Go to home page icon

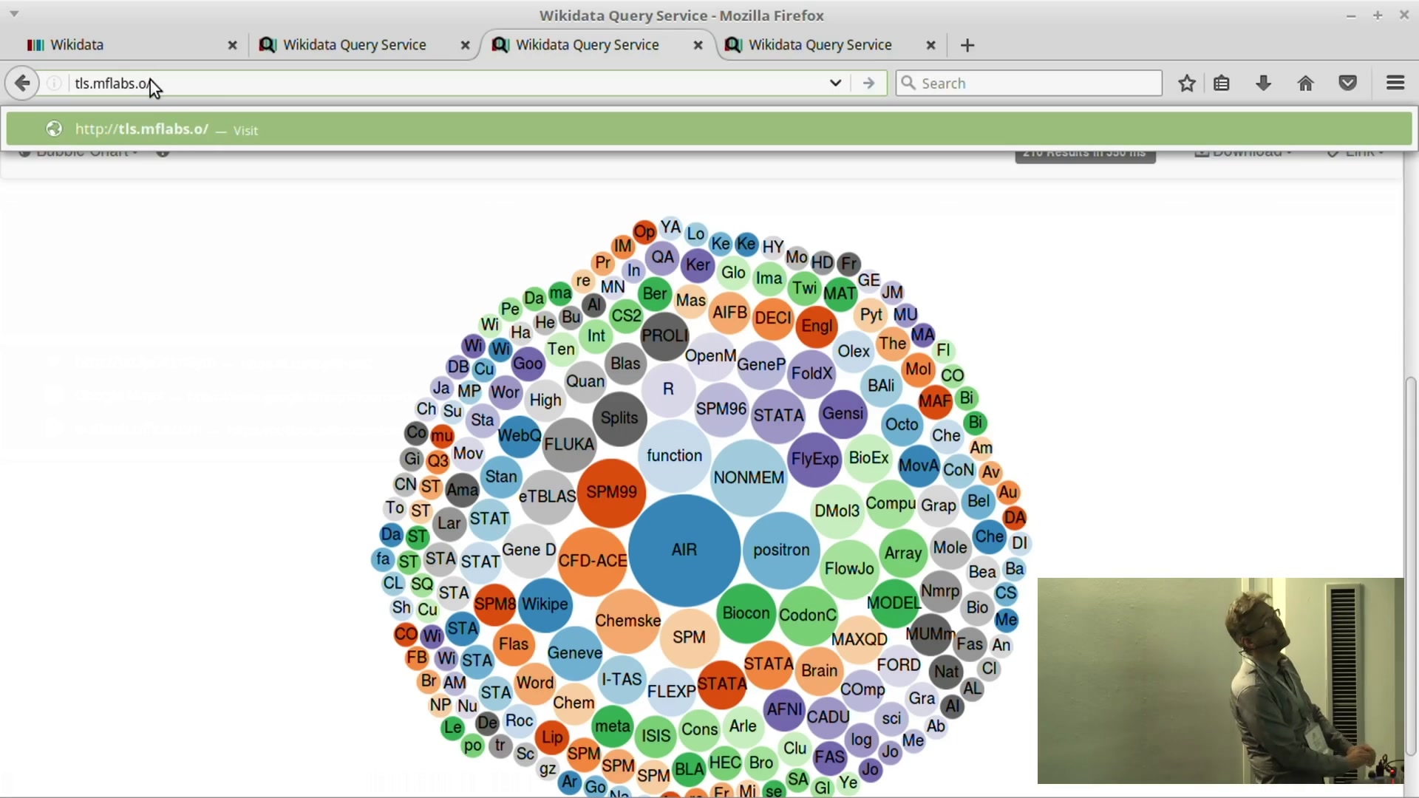(1306, 83)
